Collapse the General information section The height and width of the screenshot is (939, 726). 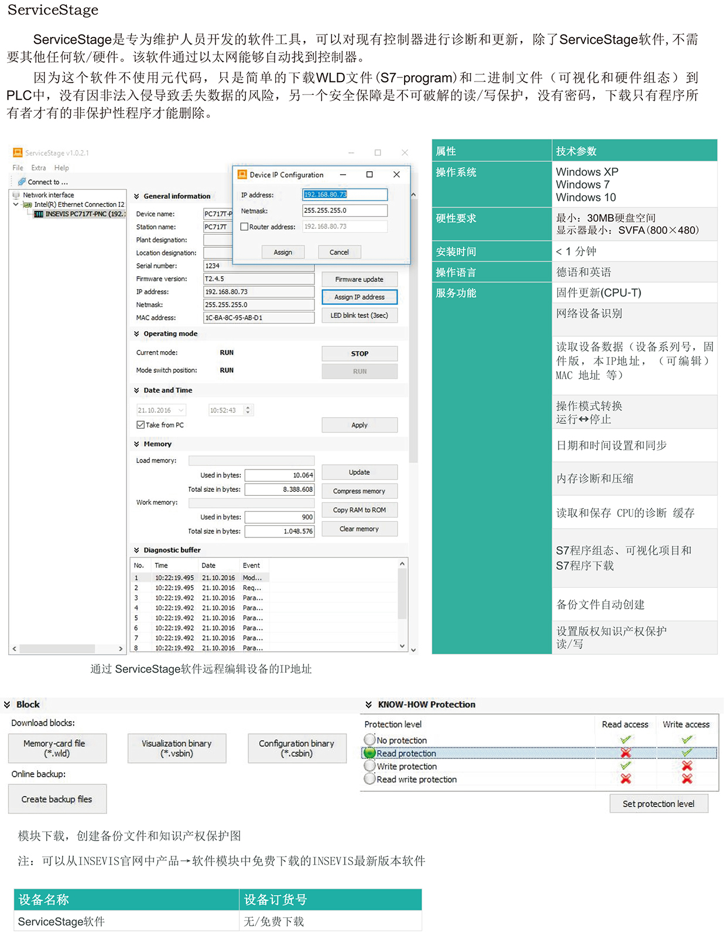point(136,196)
